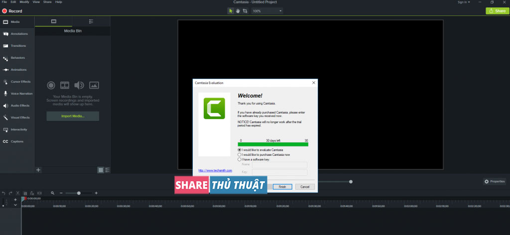Open the File menu

(4, 2)
